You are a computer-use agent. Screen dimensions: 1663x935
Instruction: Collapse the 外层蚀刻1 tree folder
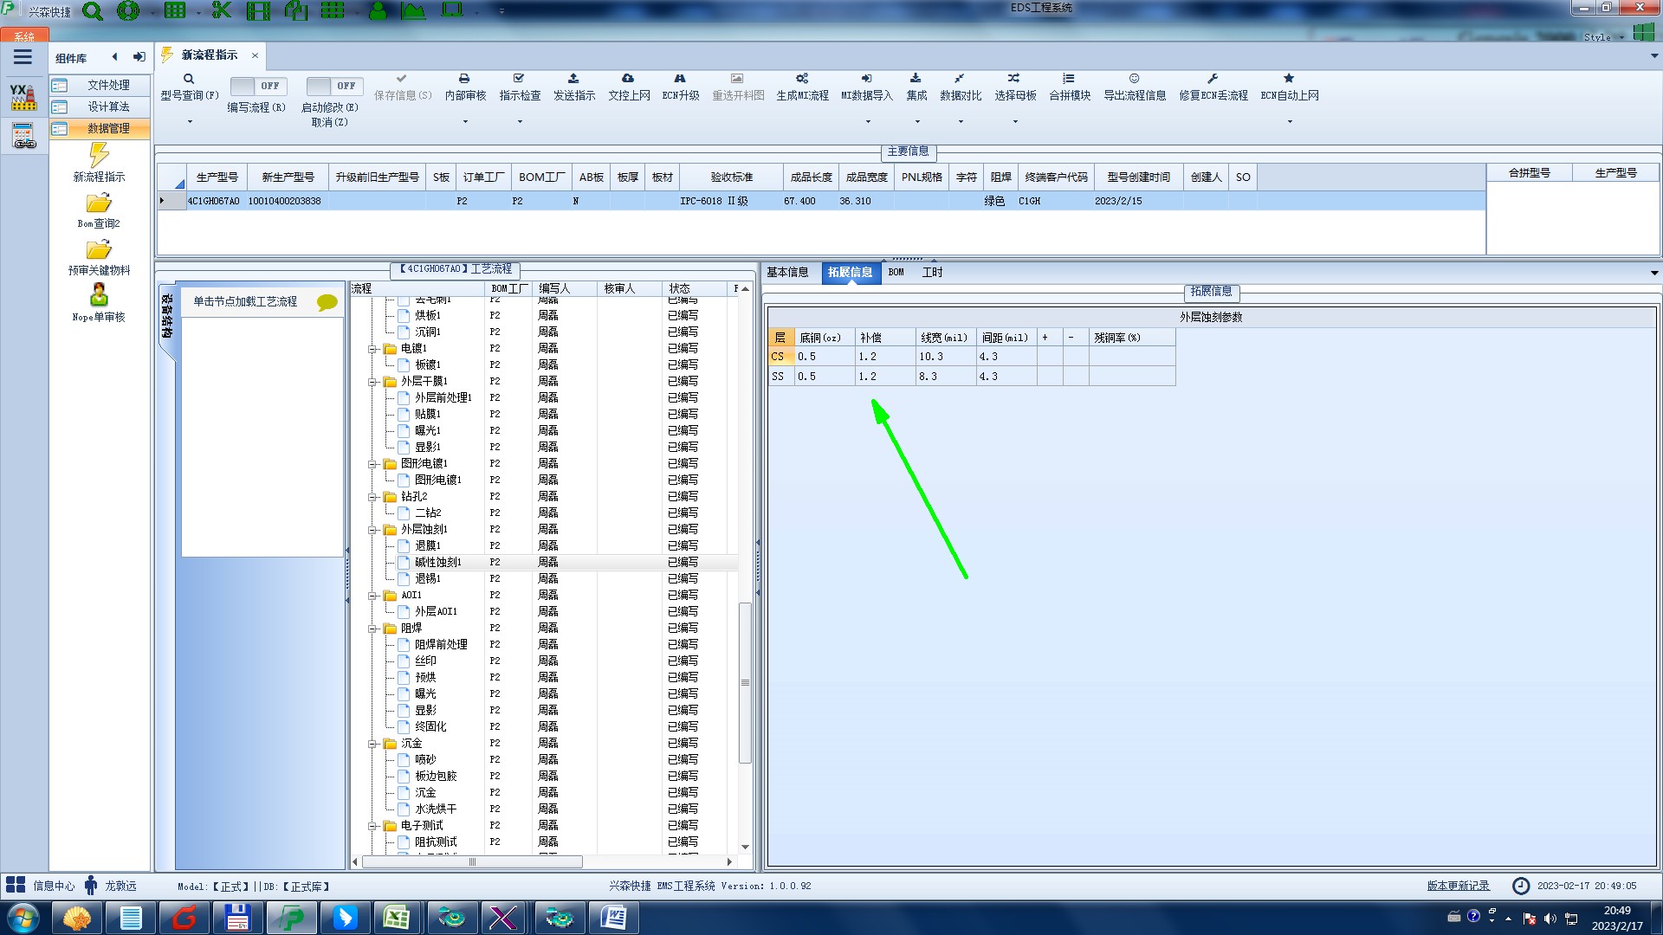coord(372,530)
